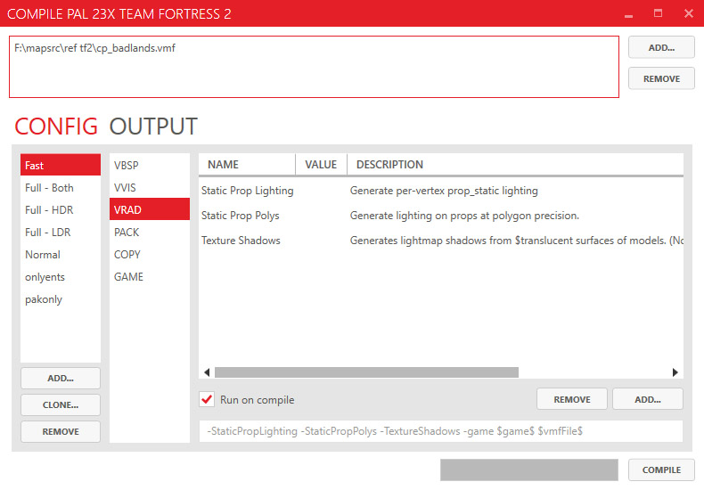Select the pakonly preset
Image resolution: width=704 pixels, height=490 pixels.
tap(61, 299)
